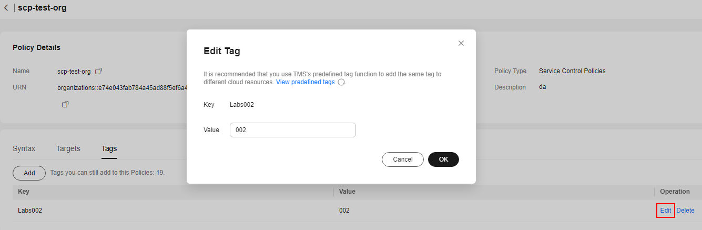
Task: Confirm the tag edit with OK
Action: (443, 159)
